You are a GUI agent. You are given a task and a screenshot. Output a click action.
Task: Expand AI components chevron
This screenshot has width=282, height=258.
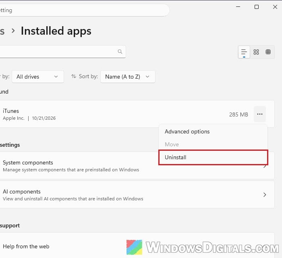[265, 195]
